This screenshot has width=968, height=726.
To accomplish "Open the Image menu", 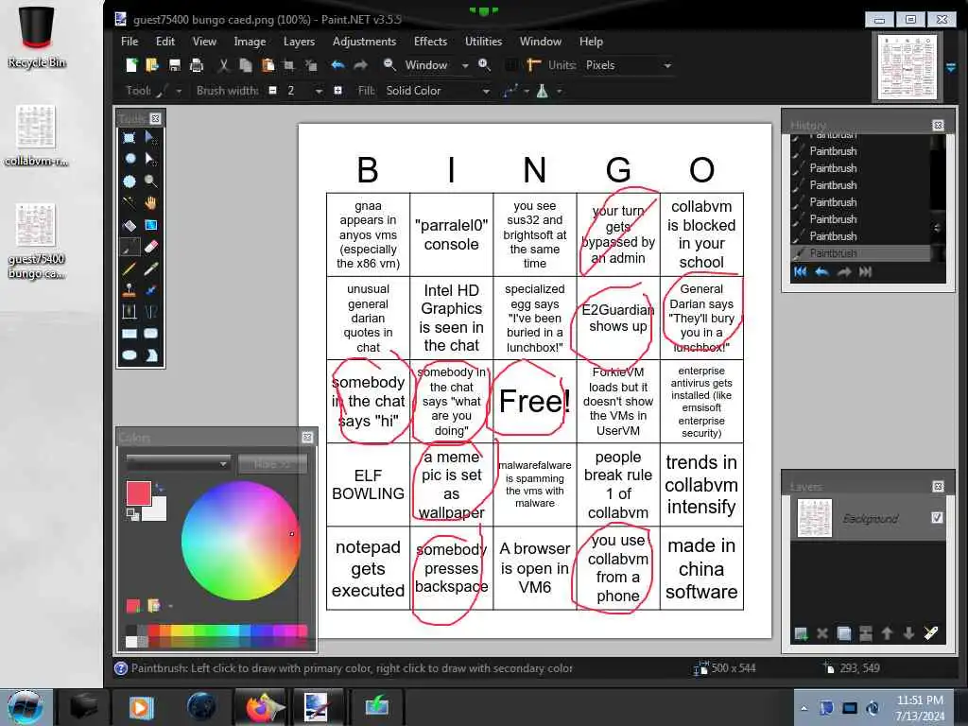I will (250, 42).
